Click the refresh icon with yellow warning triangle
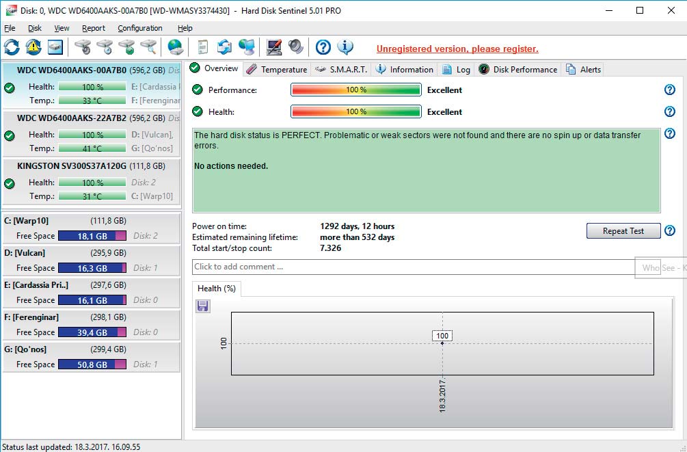The height and width of the screenshot is (452, 687). 33,47
